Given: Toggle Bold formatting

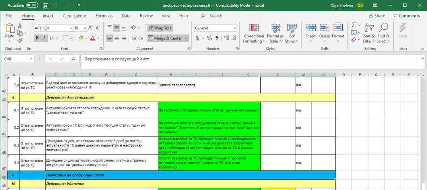Looking at the screenshot, I should coord(37,38).
